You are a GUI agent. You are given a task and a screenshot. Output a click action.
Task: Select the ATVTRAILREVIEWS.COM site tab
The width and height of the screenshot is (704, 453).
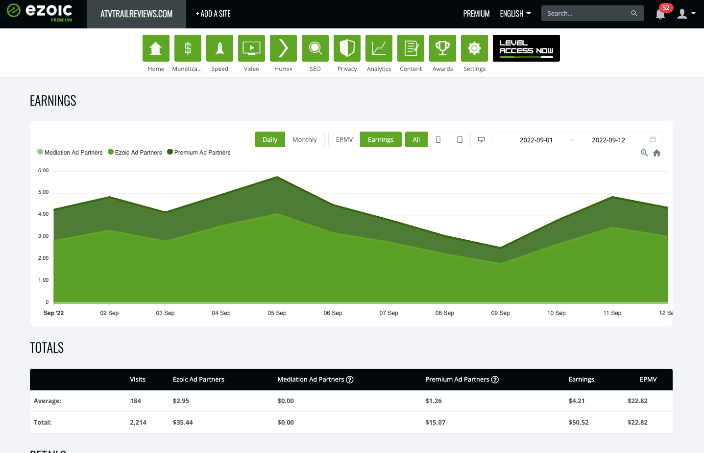click(x=136, y=14)
